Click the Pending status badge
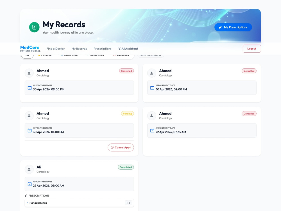Screen dimensions: 281x211 click(x=127, y=114)
